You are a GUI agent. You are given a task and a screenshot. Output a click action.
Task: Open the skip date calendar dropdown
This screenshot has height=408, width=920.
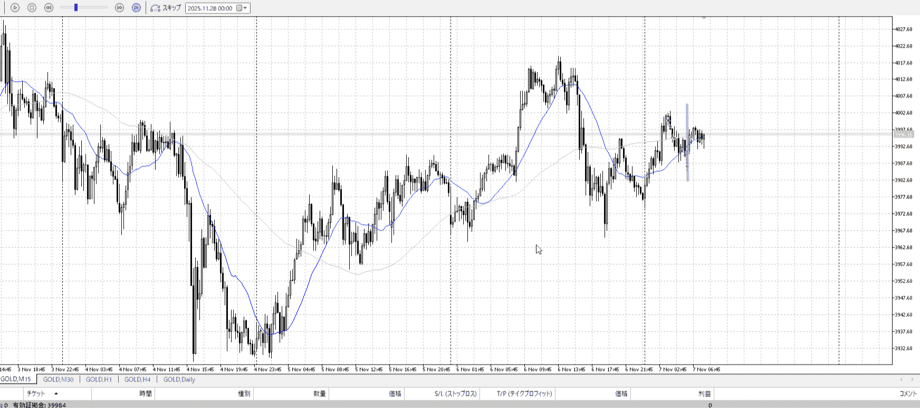[x=242, y=8]
